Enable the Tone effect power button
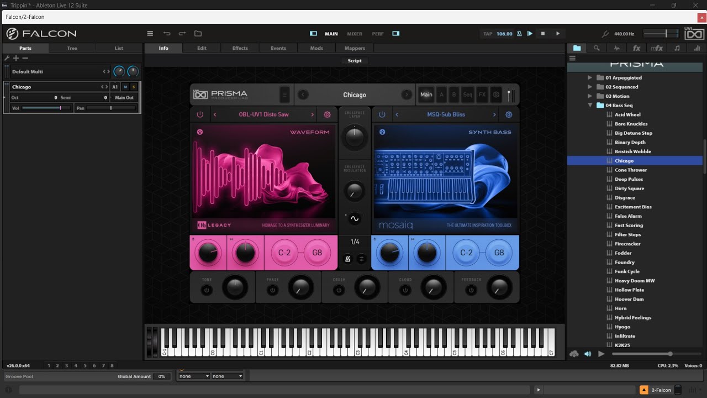Viewport: 707px width, 398px height. [207, 290]
